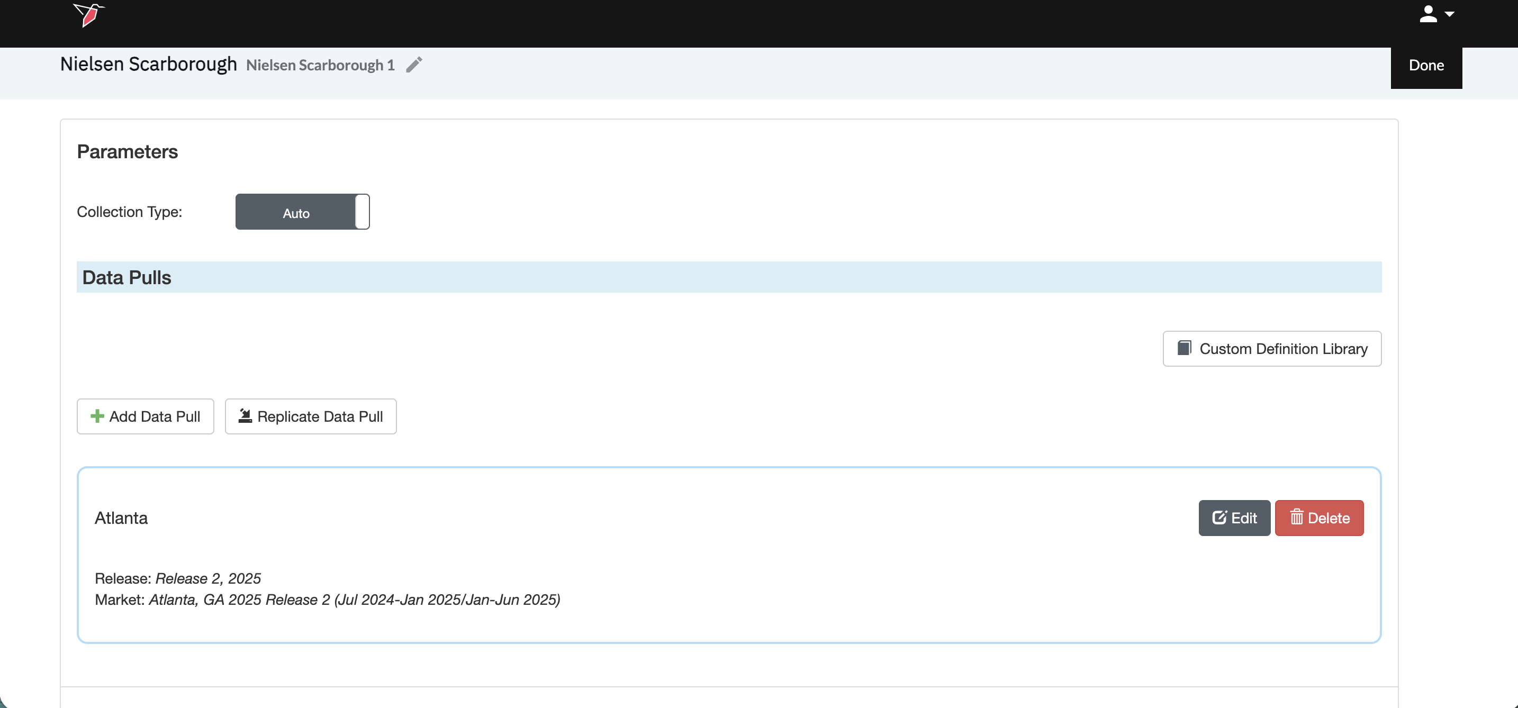
Task: Click the pencil icon to rename collection
Action: tap(414, 65)
